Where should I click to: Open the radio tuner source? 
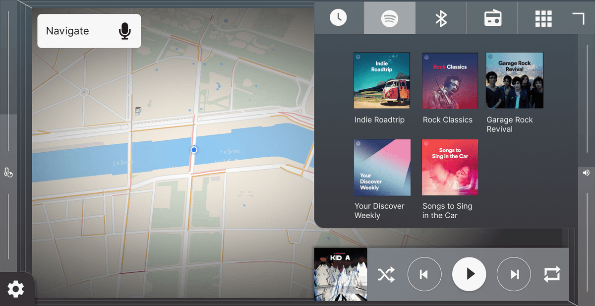[492, 18]
